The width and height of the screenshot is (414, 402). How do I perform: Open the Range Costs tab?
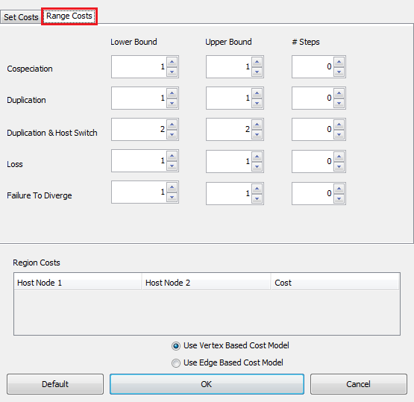(69, 16)
